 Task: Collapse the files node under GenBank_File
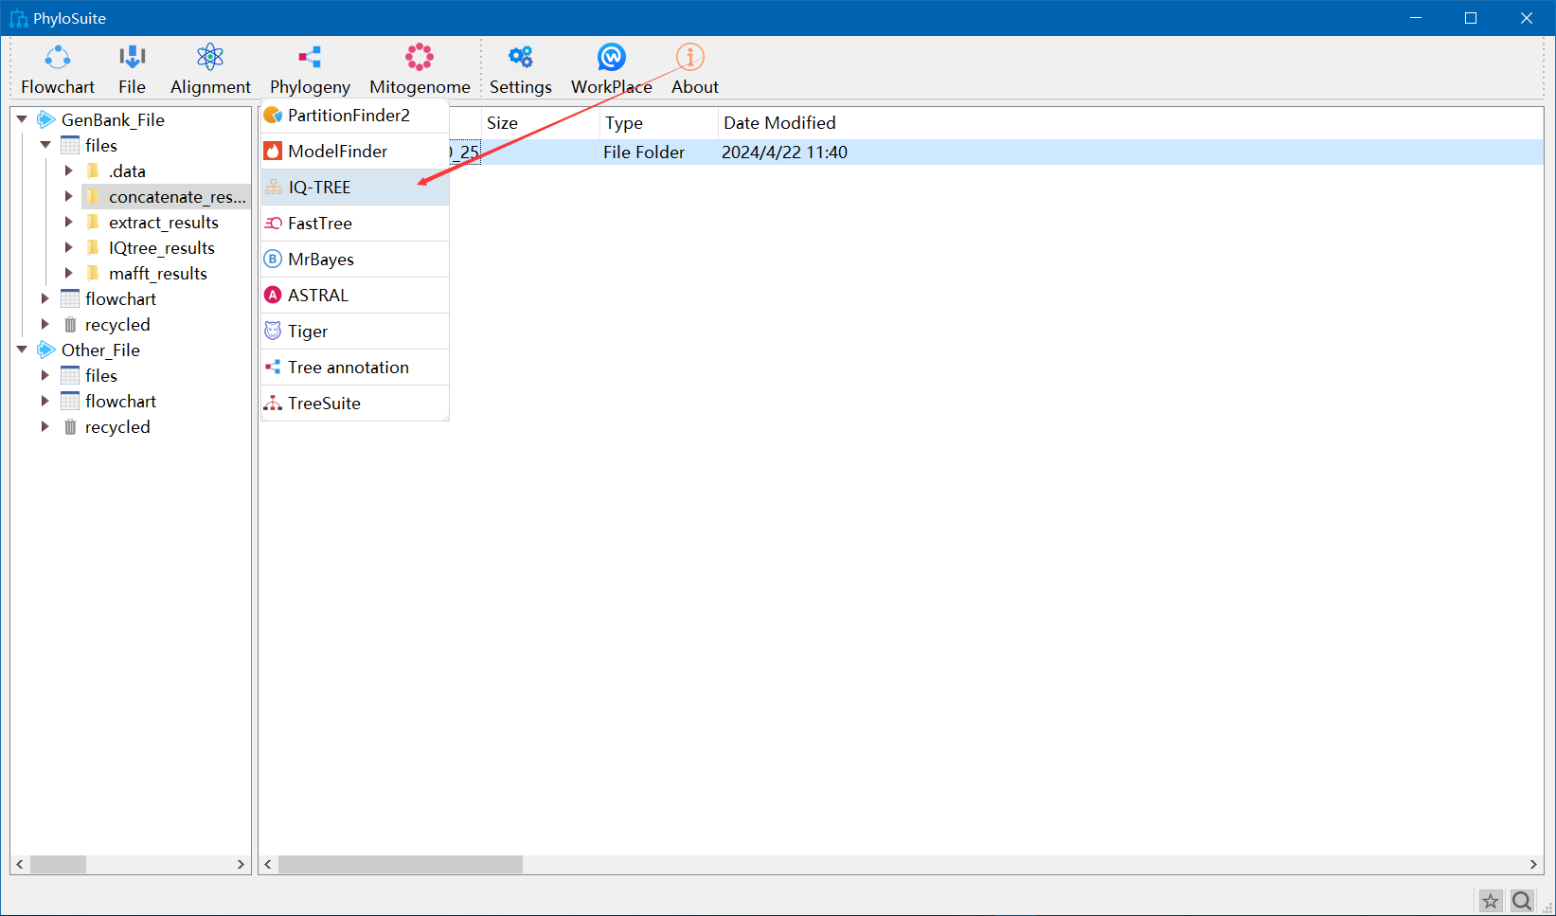(x=45, y=145)
